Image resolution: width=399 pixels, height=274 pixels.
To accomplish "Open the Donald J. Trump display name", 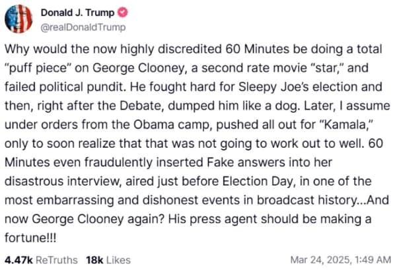I will [77, 13].
